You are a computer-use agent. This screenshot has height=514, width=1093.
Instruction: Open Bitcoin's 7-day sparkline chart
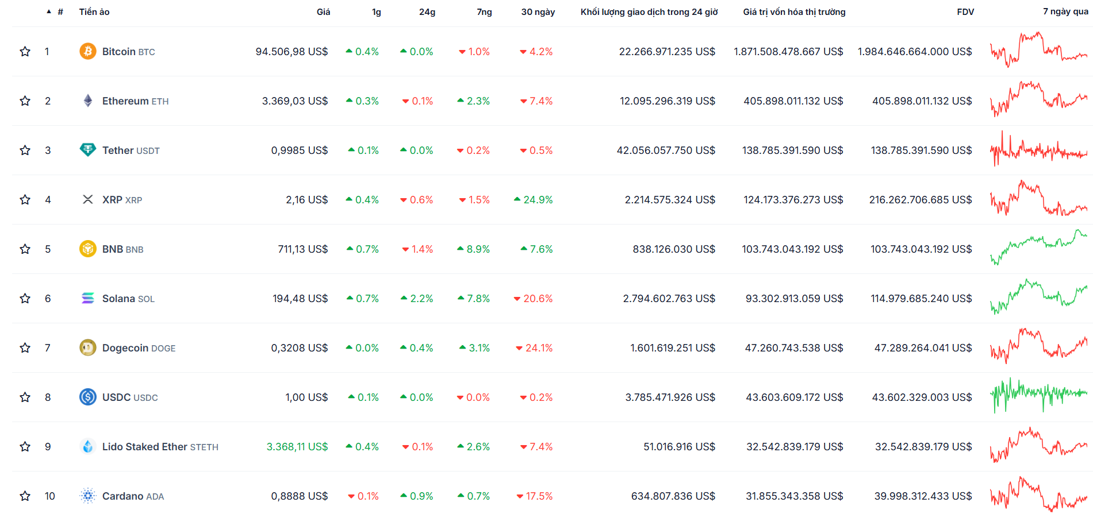tap(1038, 50)
